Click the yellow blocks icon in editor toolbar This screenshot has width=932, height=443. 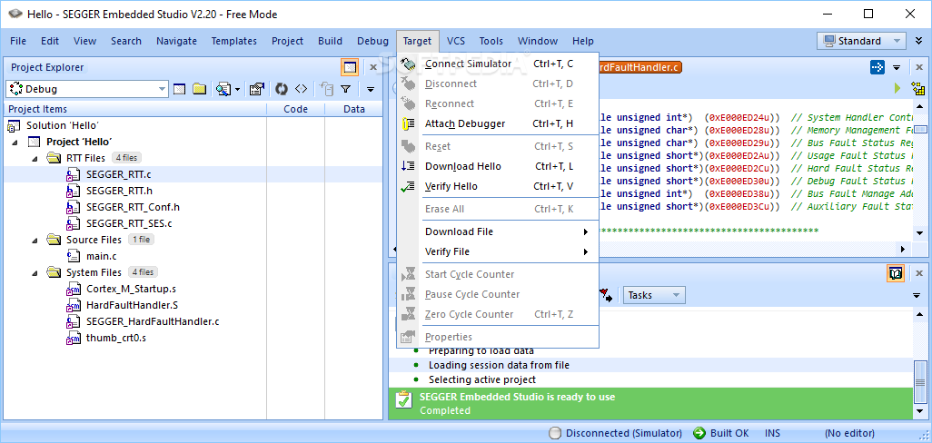[x=918, y=89]
